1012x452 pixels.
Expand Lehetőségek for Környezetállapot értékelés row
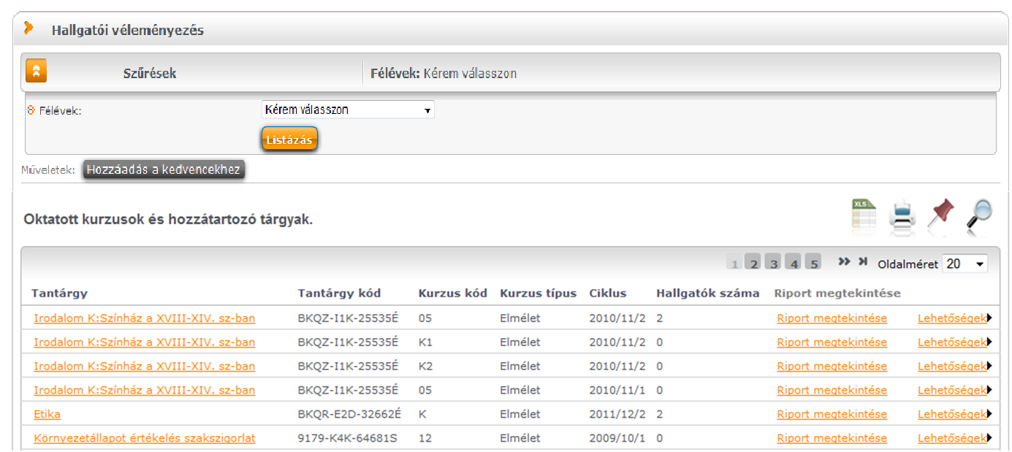[x=954, y=439]
